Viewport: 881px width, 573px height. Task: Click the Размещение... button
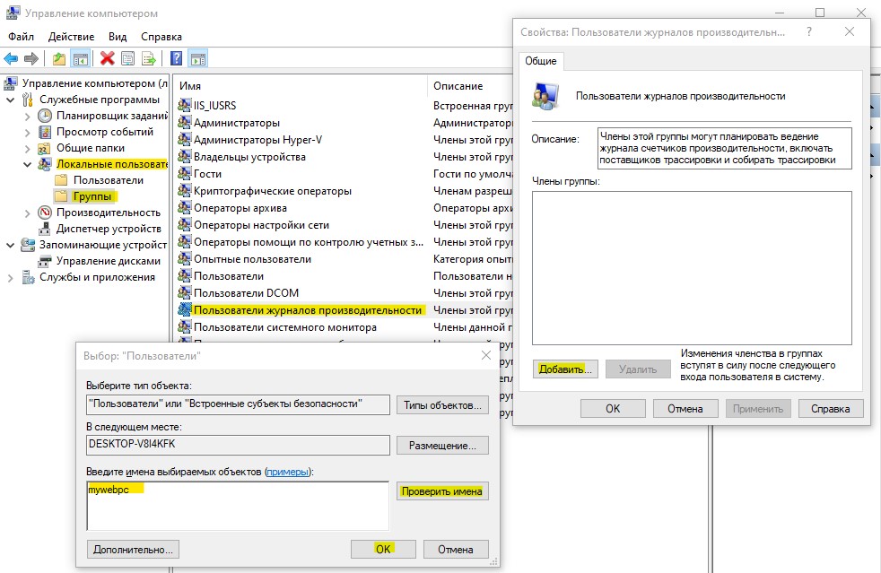coord(442,445)
